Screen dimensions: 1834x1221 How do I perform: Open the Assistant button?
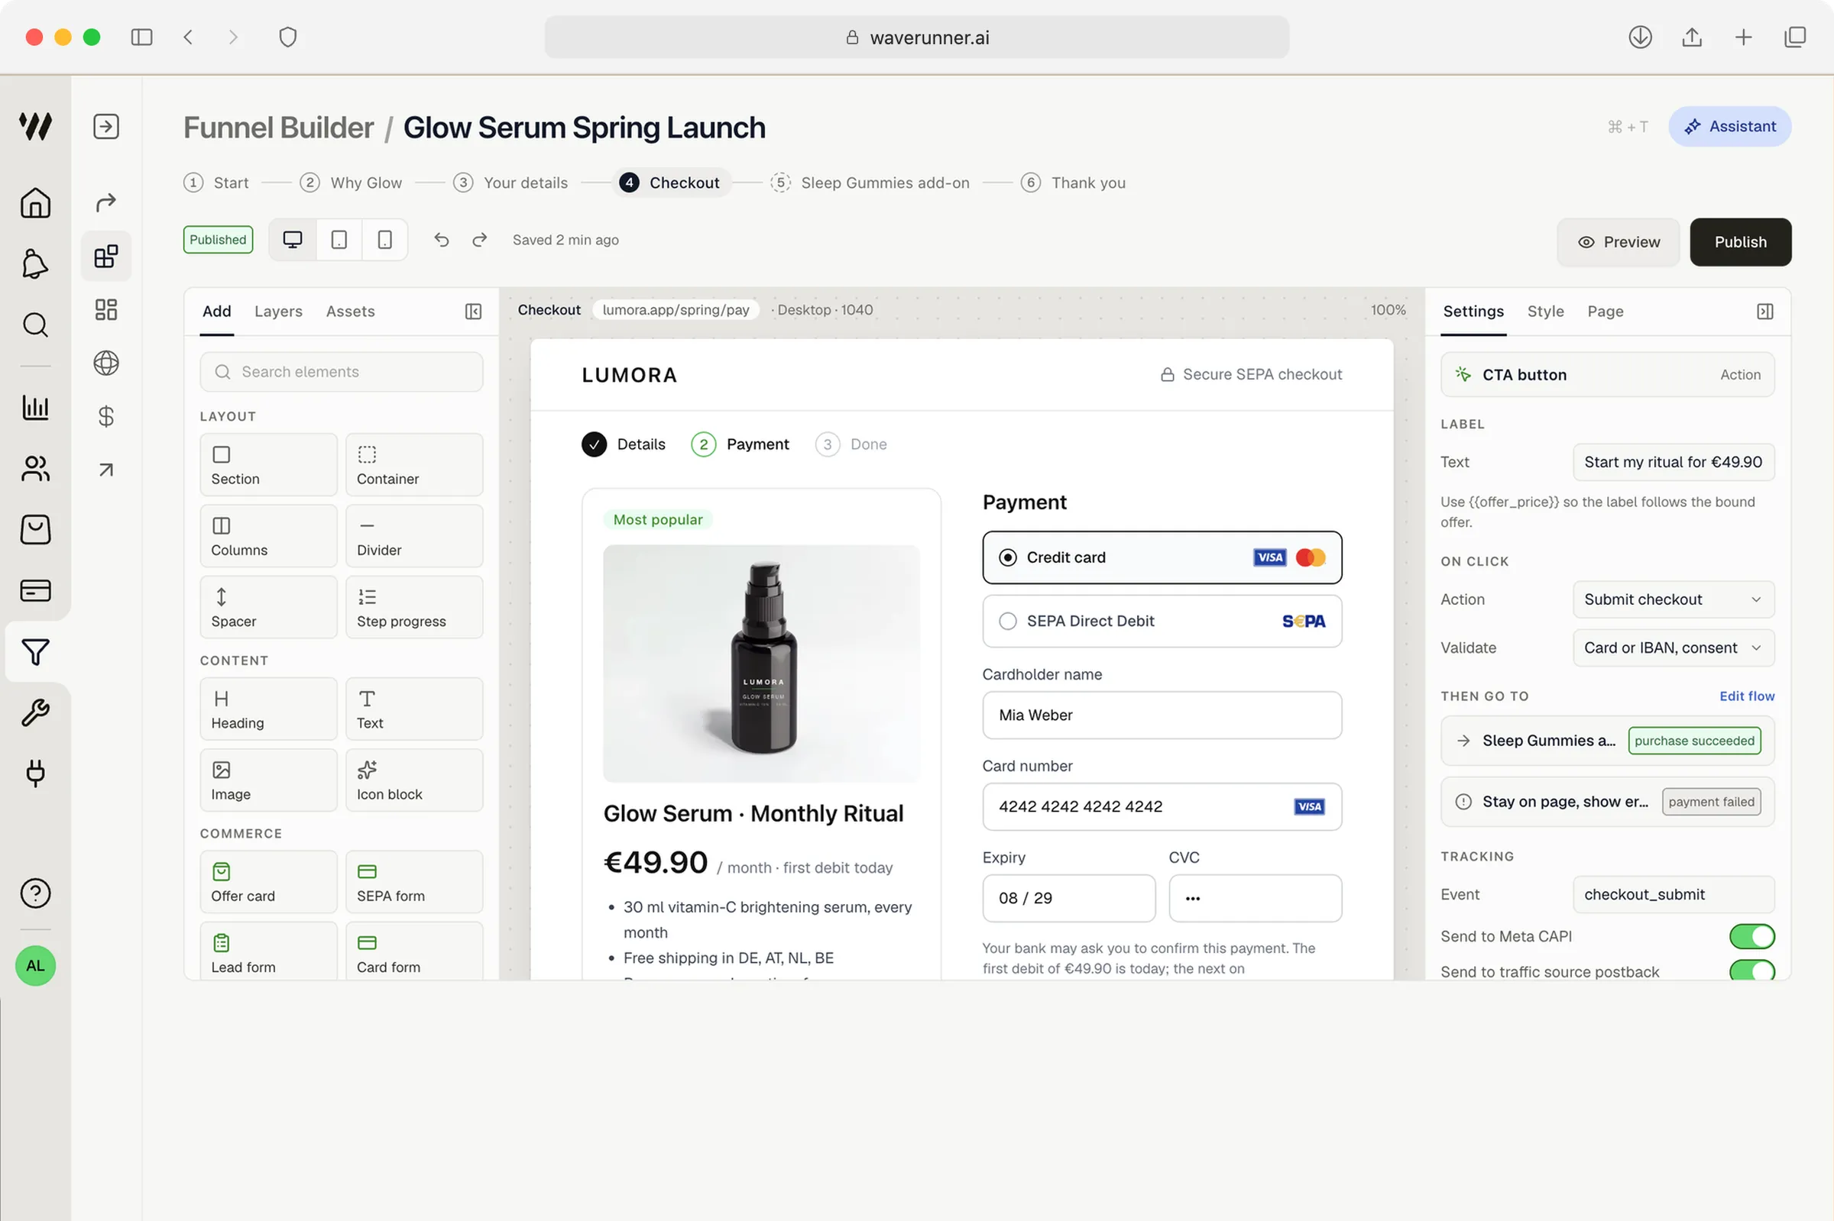tap(1729, 127)
